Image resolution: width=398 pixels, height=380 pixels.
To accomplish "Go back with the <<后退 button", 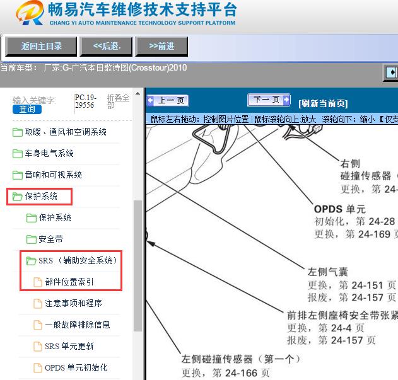I will click(106, 46).
